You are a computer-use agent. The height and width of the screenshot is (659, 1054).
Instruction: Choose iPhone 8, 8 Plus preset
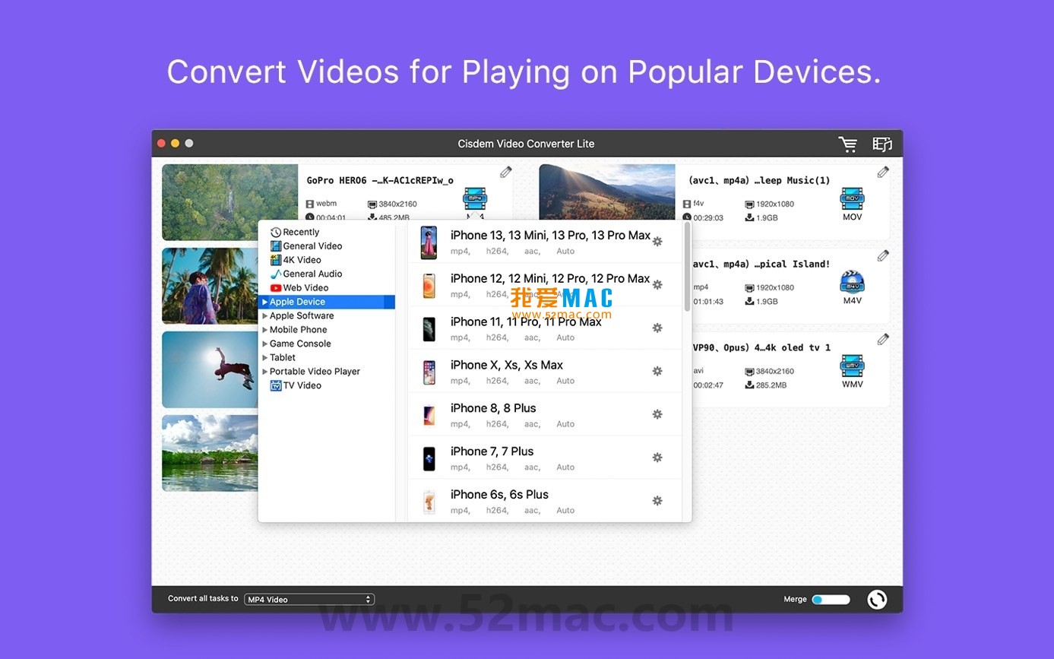[545, 416]
